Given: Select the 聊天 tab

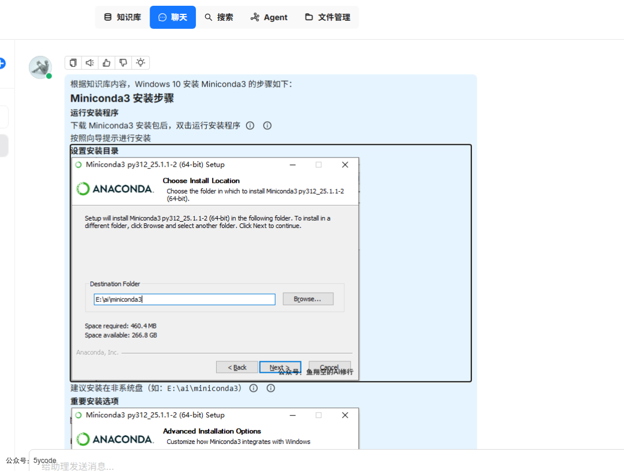Looking at the screenshot, I should (173, 17).
